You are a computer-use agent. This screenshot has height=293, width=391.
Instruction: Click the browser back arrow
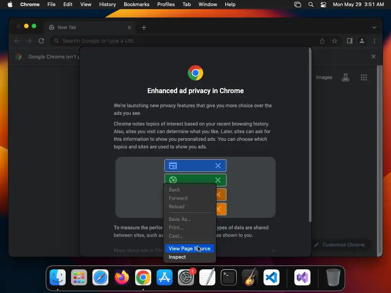pyautogui.click(x=17, y=41)
